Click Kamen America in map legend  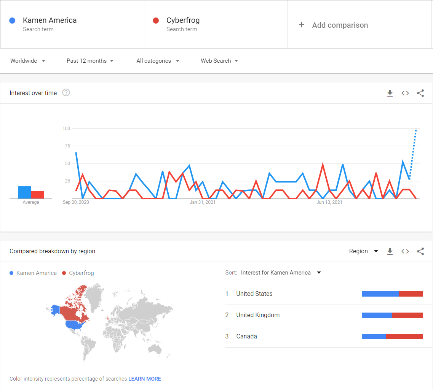[33, 273]
